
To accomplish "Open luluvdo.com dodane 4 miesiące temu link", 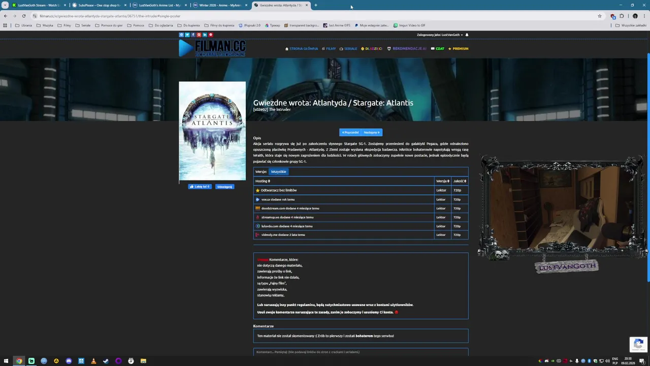I will pyautogui.click(x=287, y=226).
